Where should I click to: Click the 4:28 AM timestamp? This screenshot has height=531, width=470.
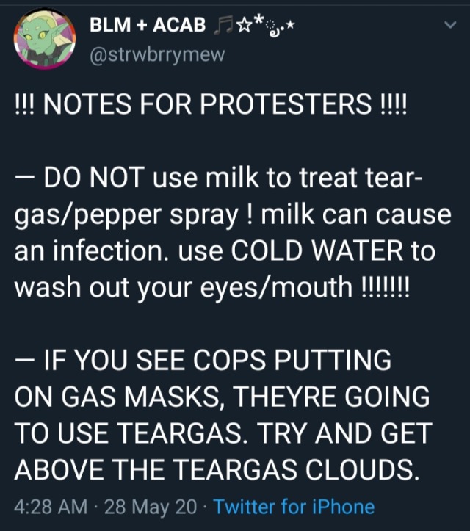point(51,507)
